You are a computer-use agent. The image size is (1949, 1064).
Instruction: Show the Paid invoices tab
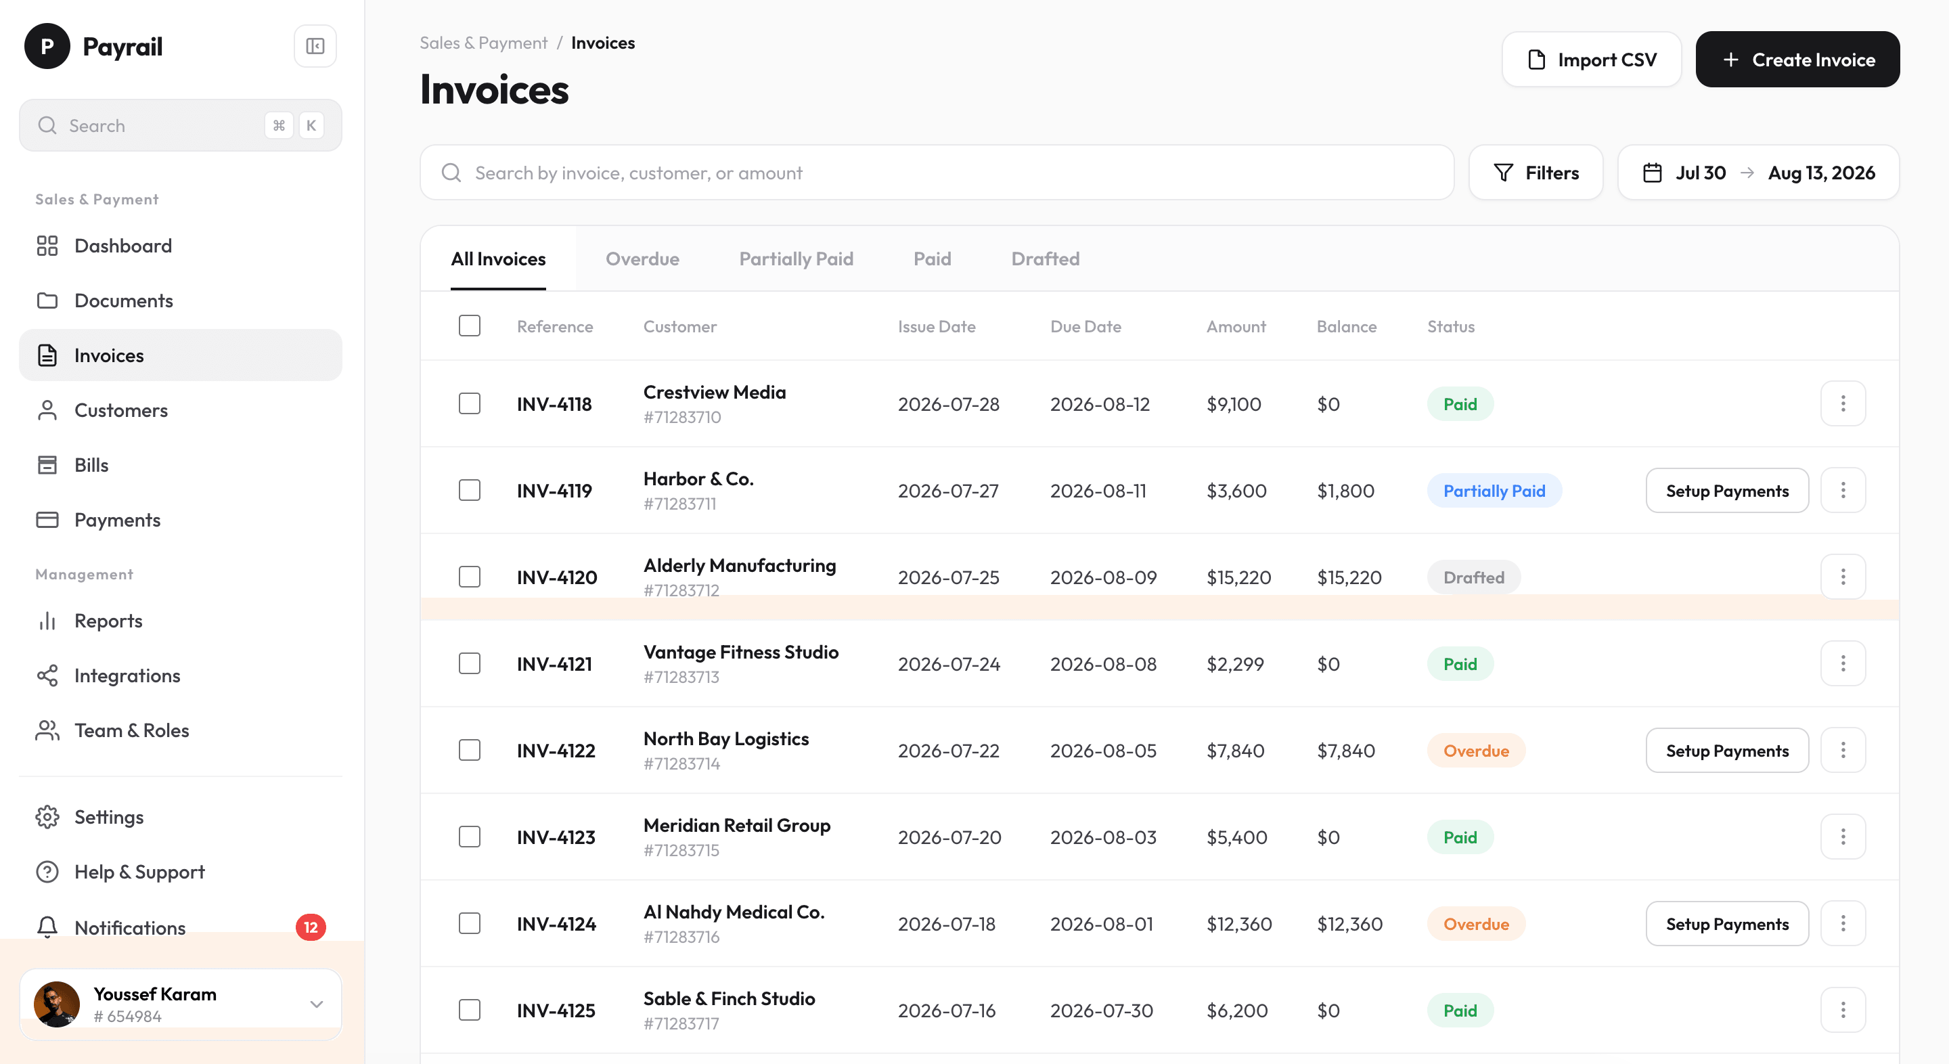pyautogui.click(x=932, y=259)
